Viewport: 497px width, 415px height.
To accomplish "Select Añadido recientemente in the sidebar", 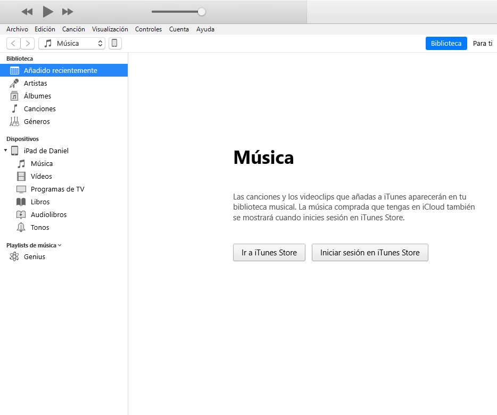I will click(64, 70).
